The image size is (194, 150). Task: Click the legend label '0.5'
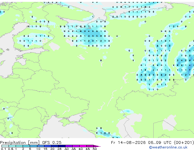tap(11, 149)
